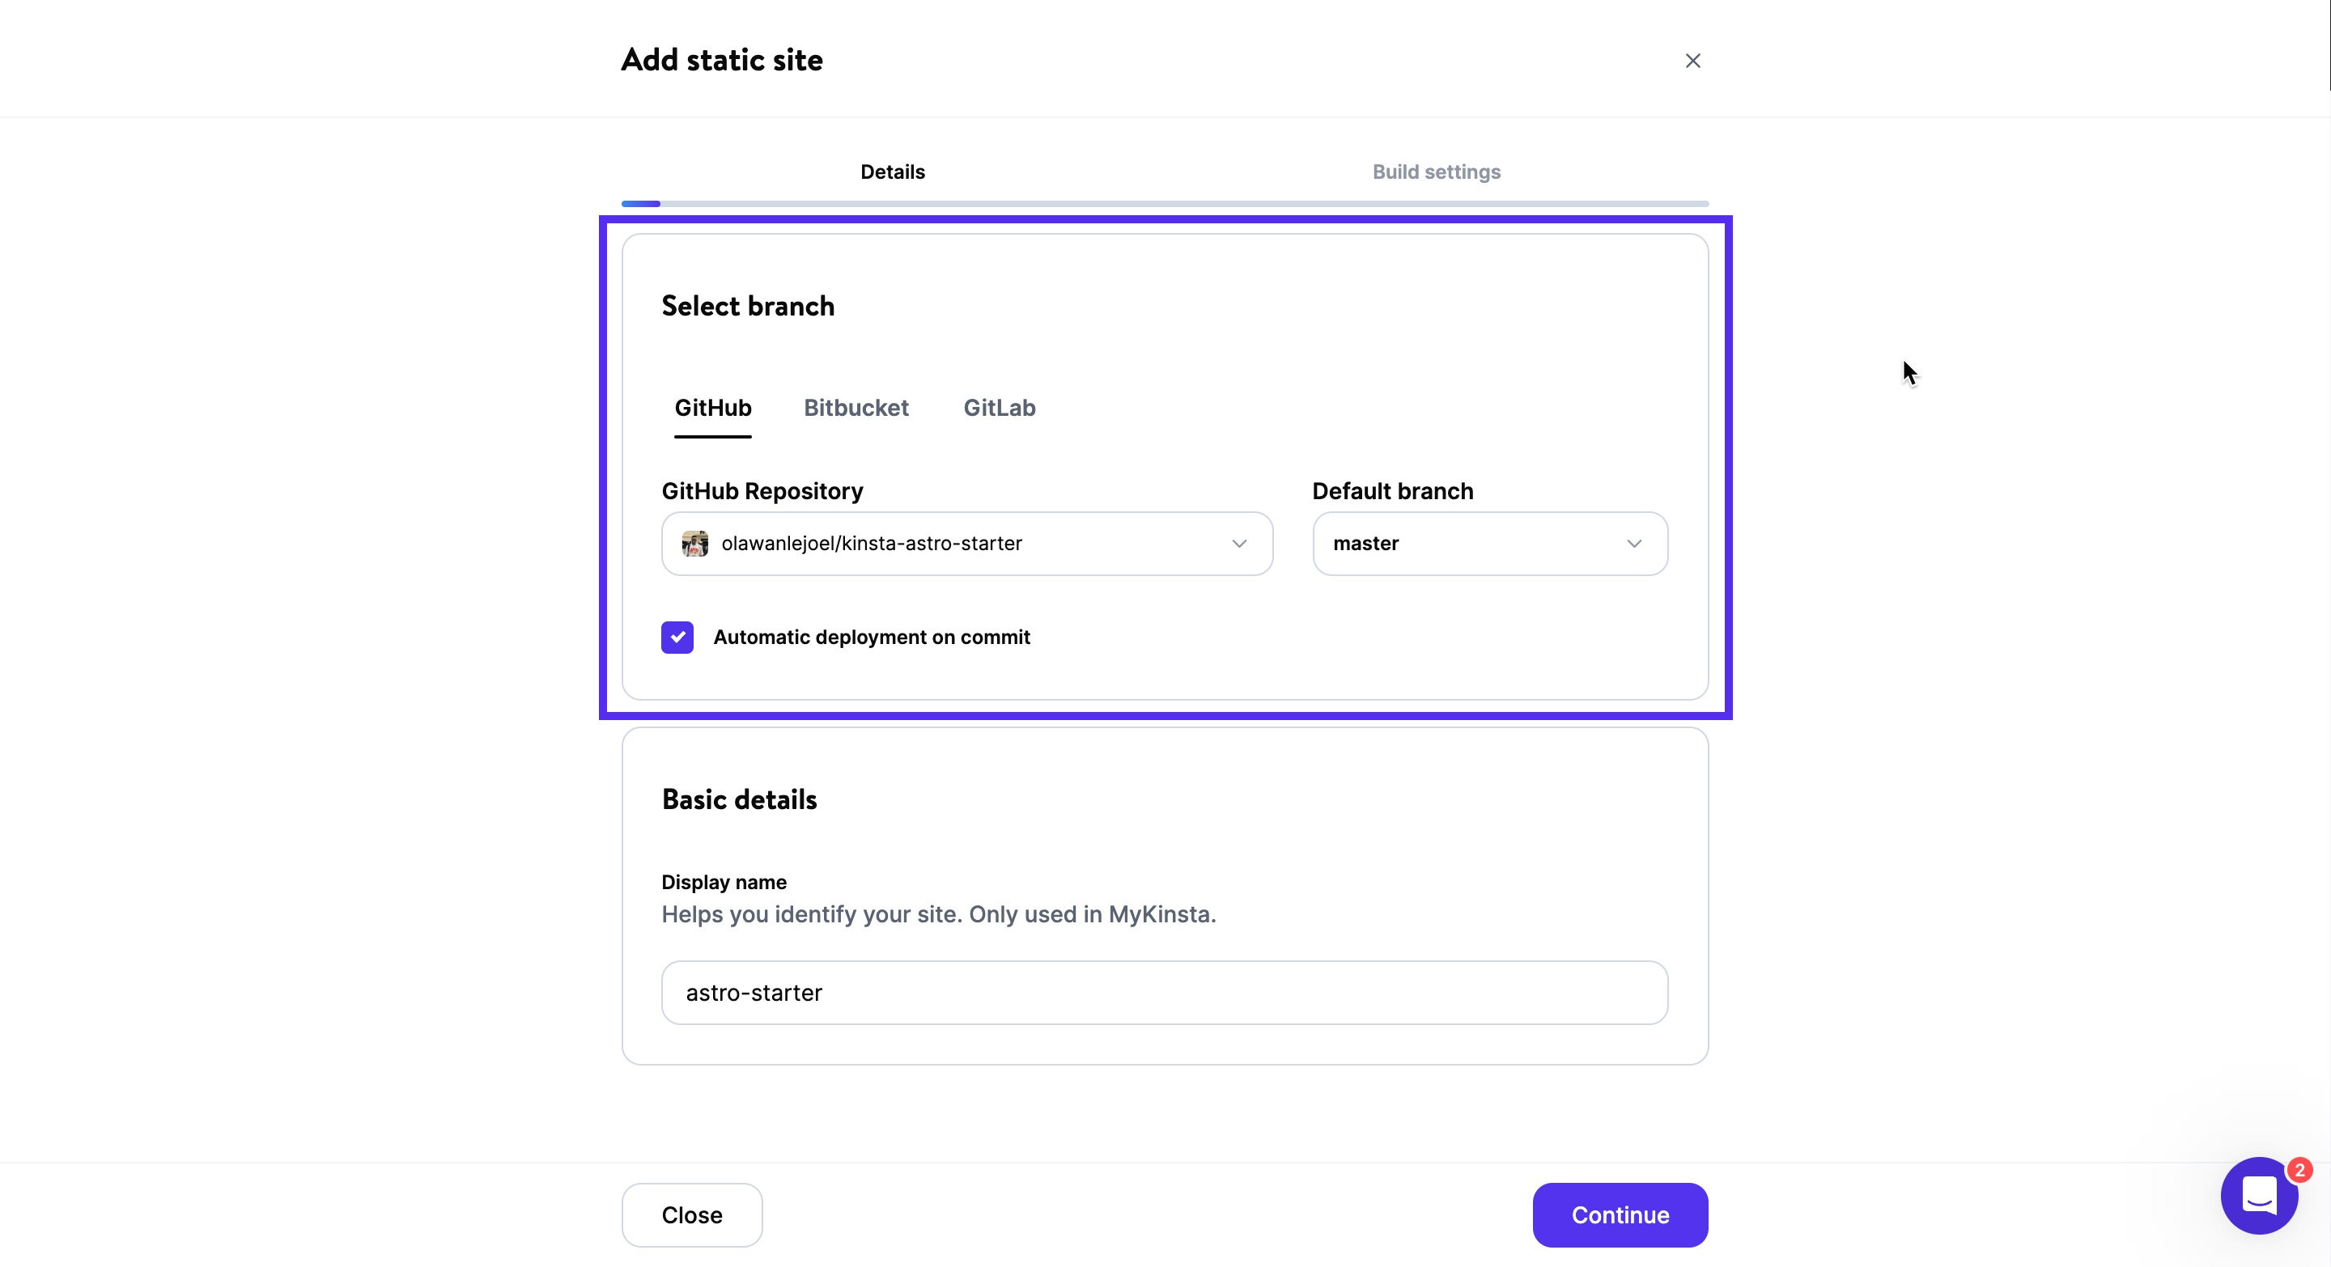Click the cursor arrow area beside the branch panel
The height and width of the screenshot is (1267, 2331).
tap(1909, 373)
